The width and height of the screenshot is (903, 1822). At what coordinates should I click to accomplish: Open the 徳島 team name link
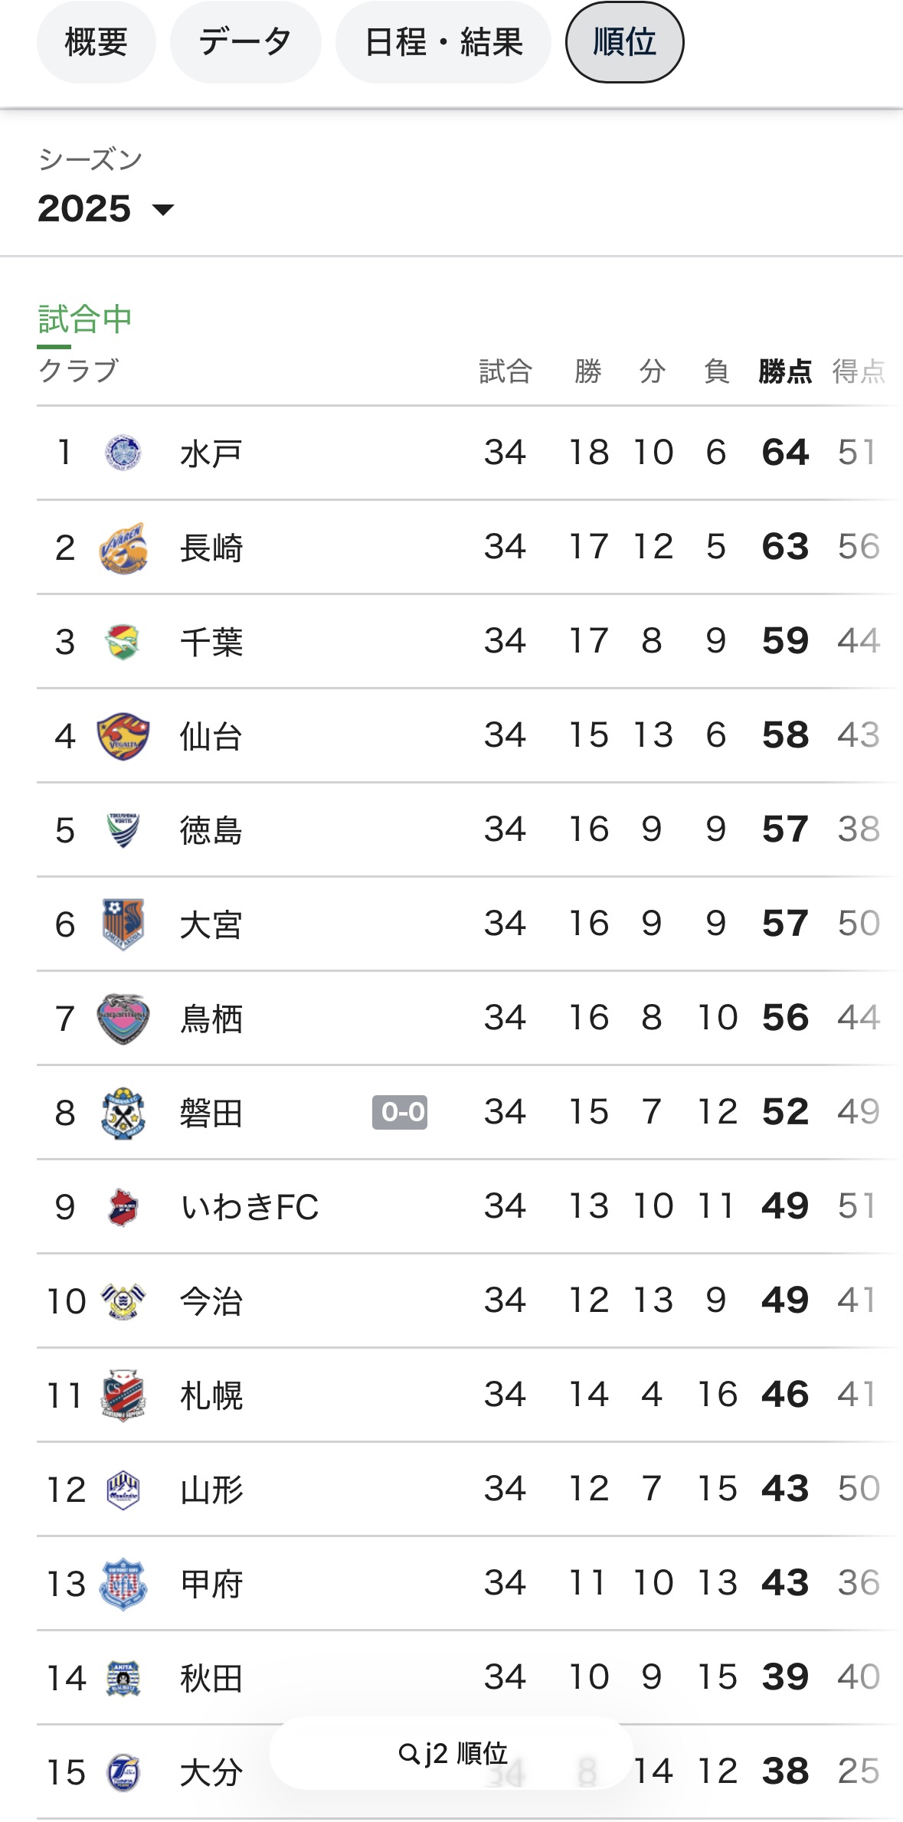tap(211, 830)
